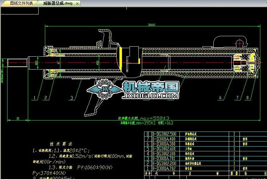Image resolution: width=267 pixels, height=179 pixels.
Task: Click the 技术要求 heading
Action: pyautogui.click(x=61, y=144)
